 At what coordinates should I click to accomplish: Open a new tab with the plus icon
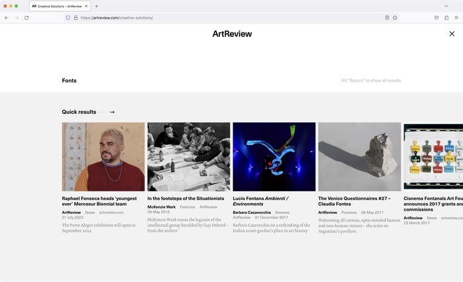pos(97,6)
